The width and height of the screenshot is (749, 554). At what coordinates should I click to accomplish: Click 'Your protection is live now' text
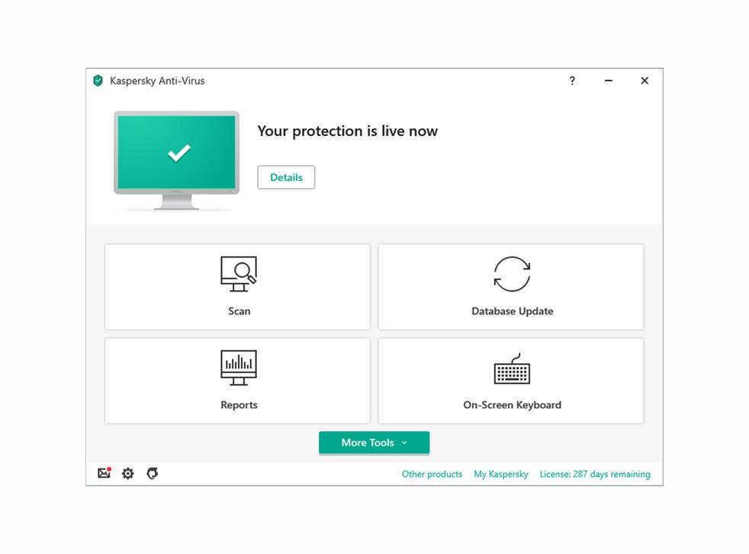(347, 131)
